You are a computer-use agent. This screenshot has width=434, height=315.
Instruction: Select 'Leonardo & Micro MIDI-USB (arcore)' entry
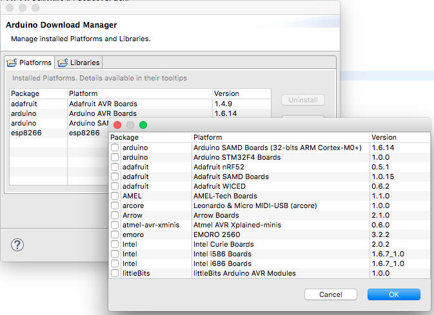[255, 205]
